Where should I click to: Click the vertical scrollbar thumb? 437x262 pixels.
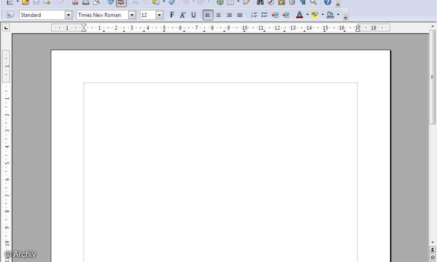[433, 77]
